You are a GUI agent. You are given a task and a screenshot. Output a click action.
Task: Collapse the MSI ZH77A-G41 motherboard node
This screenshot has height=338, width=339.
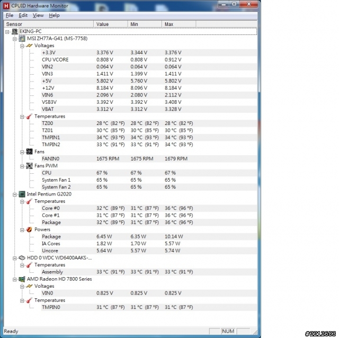tap(15, 39)
